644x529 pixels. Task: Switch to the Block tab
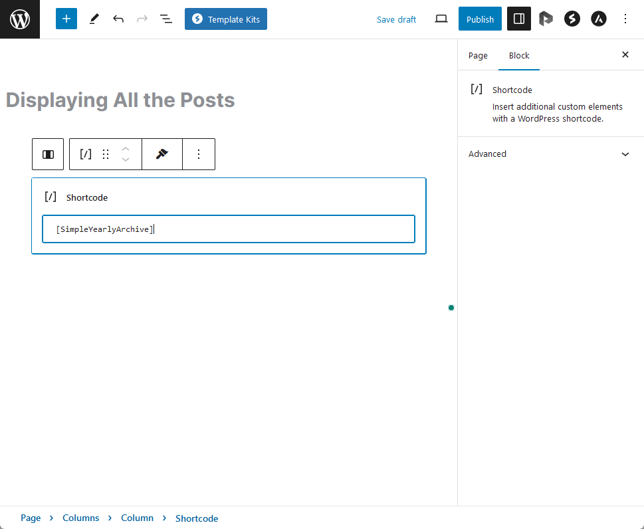pos(519,55)
